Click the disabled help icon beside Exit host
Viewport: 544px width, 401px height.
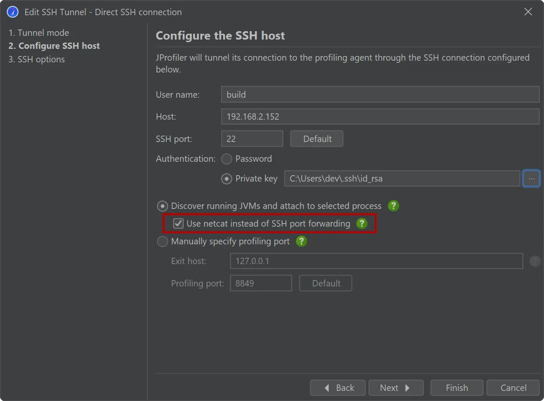click(x=535, y=261)
